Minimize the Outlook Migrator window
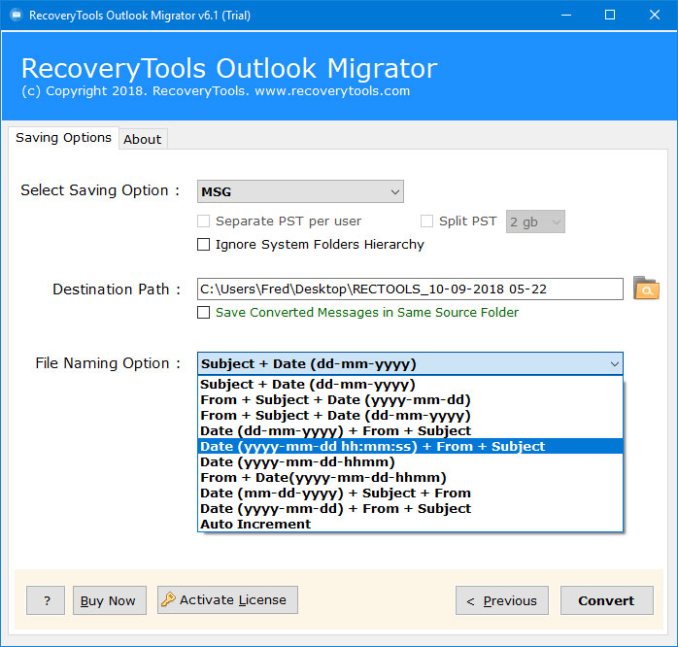This screenshot has height=647, width=678. pos(566,16)
